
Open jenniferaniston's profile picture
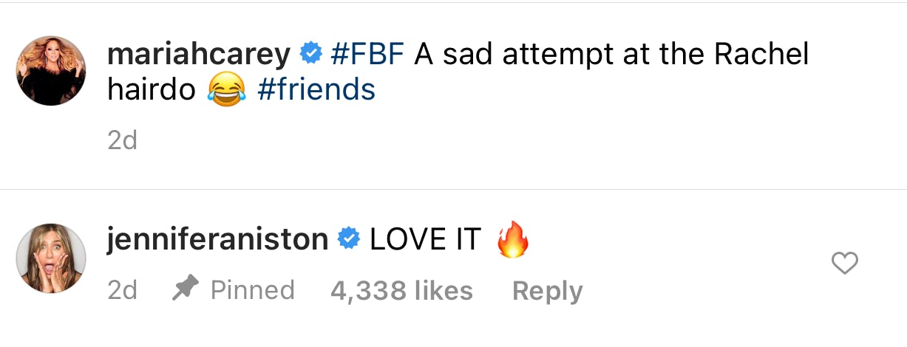coord(51,258)
